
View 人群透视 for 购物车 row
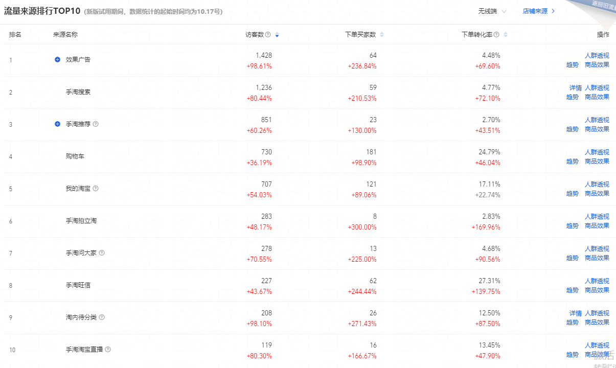[x=597, y=152]
